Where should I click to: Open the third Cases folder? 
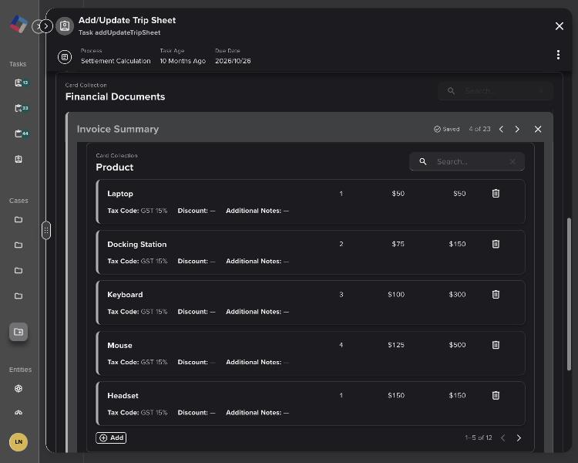18,271
